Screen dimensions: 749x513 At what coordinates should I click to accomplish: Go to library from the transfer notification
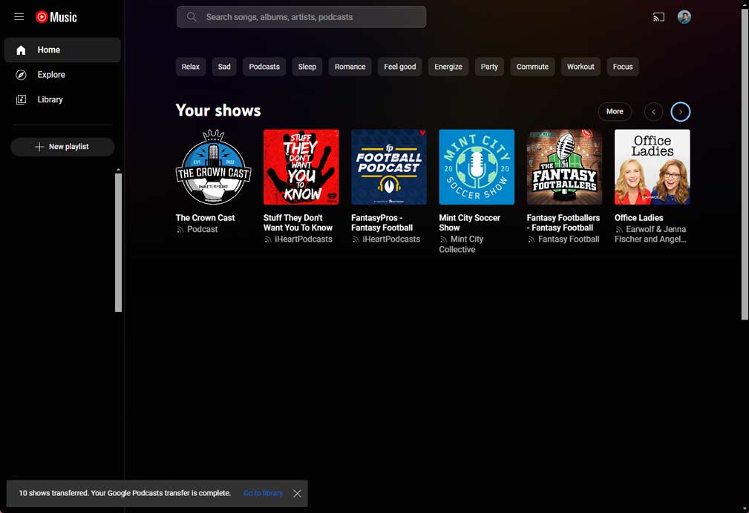click(263, 493)
